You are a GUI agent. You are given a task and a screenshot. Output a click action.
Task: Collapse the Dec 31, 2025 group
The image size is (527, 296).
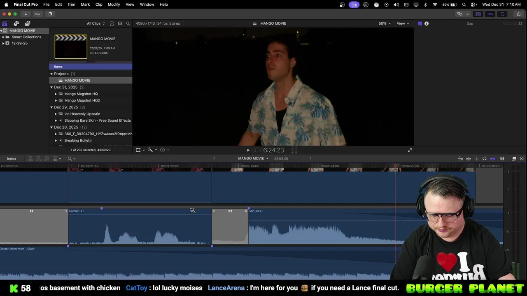(x=51, y=87)
